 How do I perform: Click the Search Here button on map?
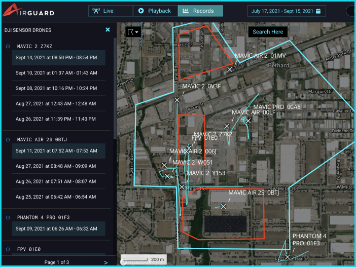click(x=268, y=32)
